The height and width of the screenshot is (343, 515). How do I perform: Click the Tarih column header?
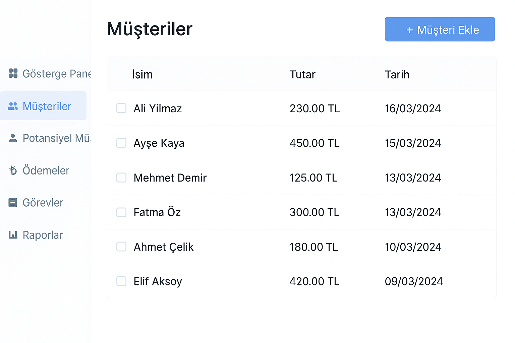pyautogui.click(x=397, y=74)
